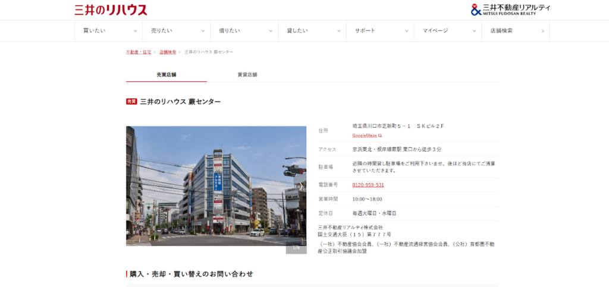Click the 毎週火曜日・水曜日 holiday text
The image size is (609, 287).
[x=374, y=213]
